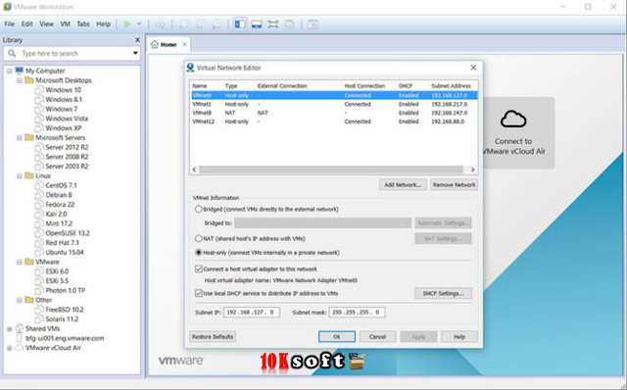Close the Home tab
This screenshot has width=627, height=390.
point(184,44)
